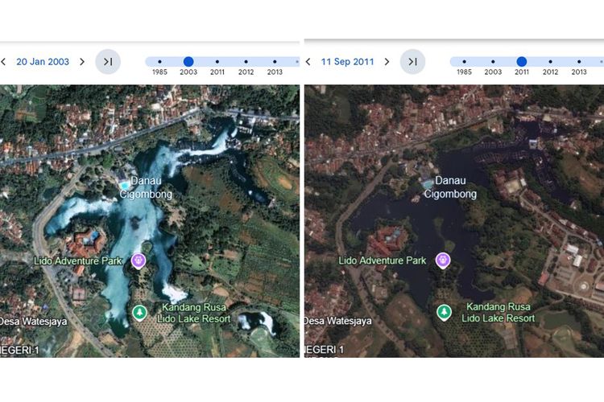
Task: Select 1985 marker on left timeline
Action: coord(159,62)
